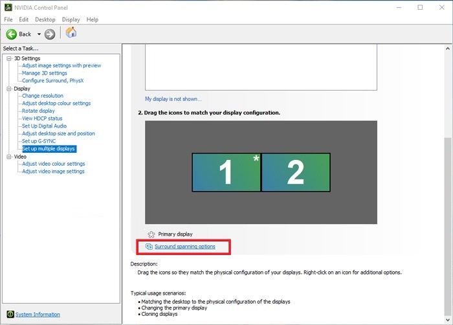Click the 3D Settings category label
This screenshot has height=325, width=453.
point(27,58)
